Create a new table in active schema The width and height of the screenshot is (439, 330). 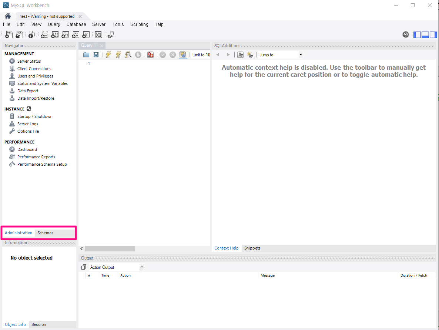(x=55, y=34)
